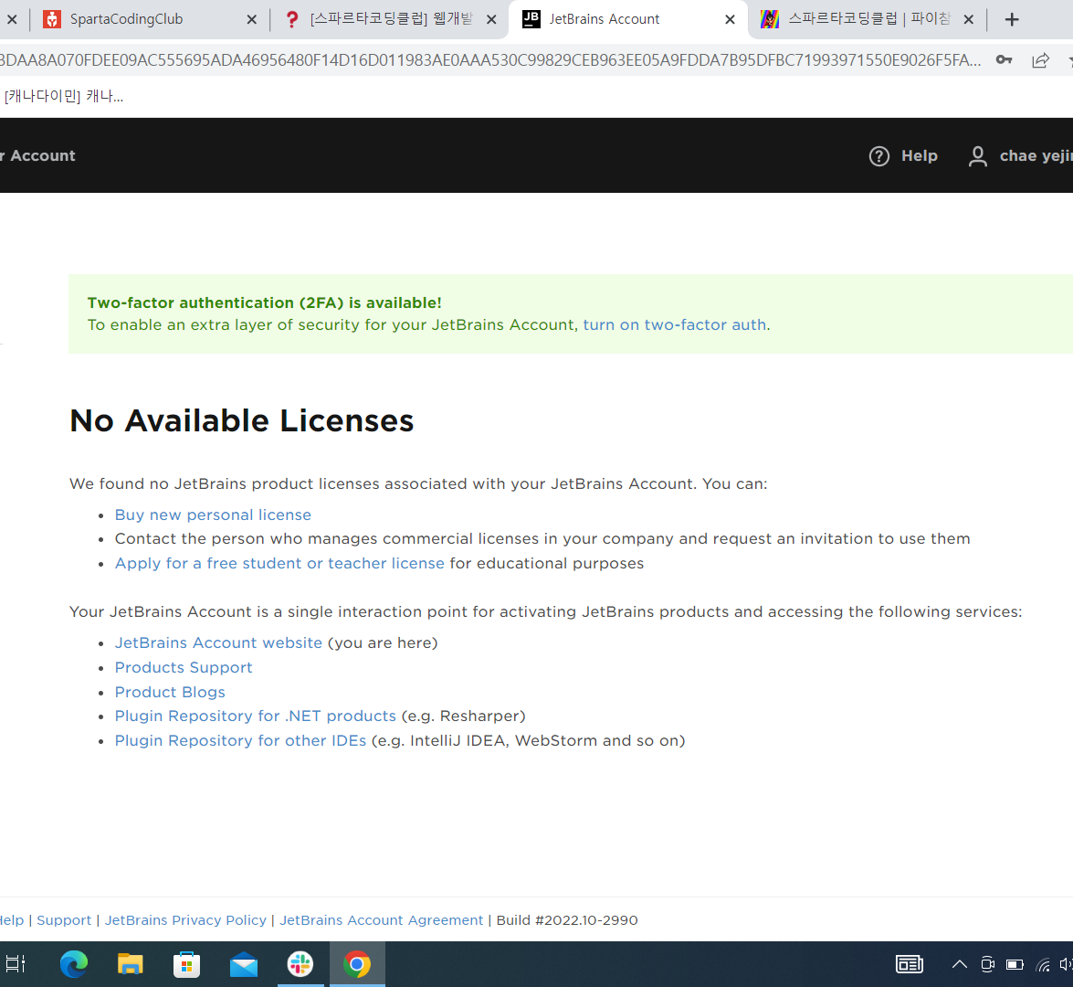Launch Microsoft Edge from taskbar
The width and height of the screenshot is (1073, 987).
click(74, 964)
